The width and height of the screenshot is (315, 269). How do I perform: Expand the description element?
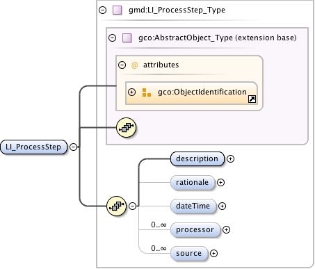(230, 159)
